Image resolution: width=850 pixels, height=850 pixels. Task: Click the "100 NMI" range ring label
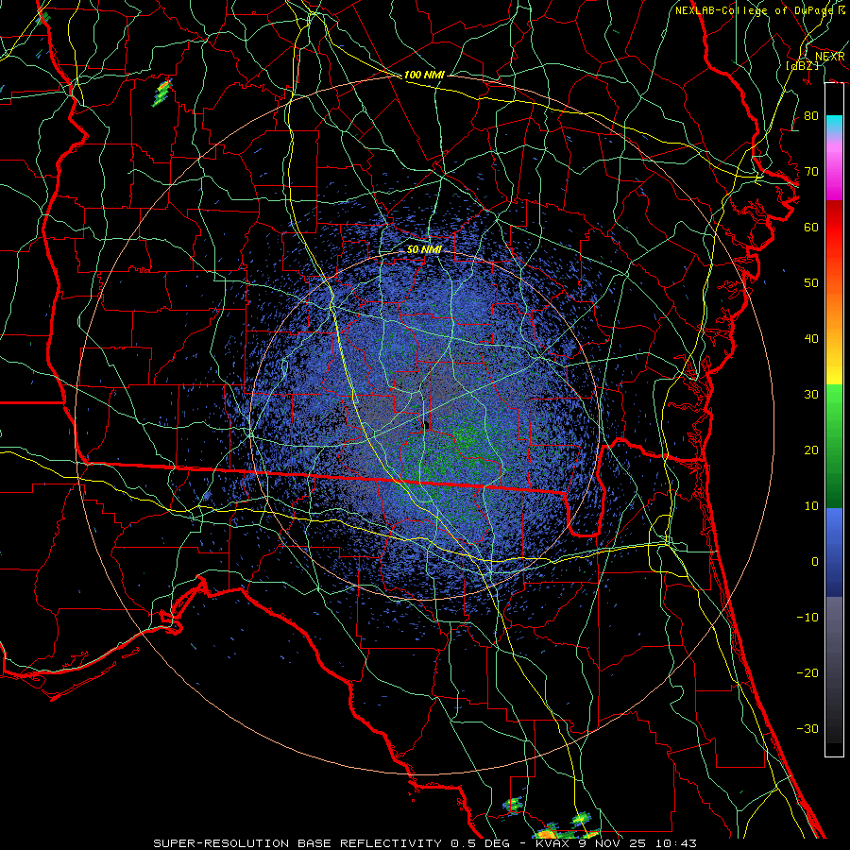coord(424,75)
